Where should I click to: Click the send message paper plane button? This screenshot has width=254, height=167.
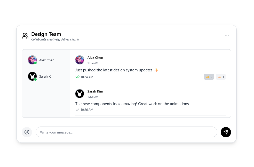click(x=226, y=132)
